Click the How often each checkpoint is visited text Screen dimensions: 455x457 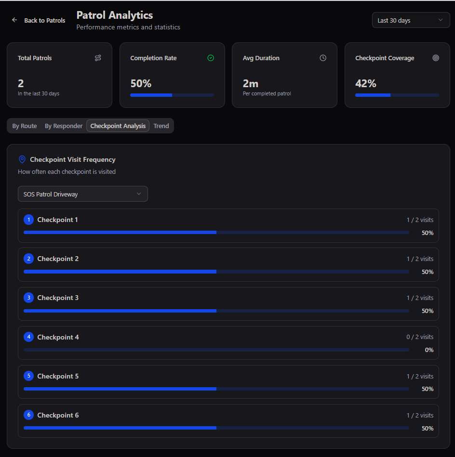[67, 171]
